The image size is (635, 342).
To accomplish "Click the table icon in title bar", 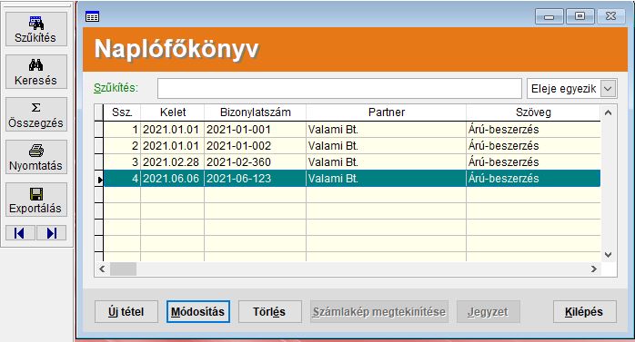I will (x=92, y=17).
